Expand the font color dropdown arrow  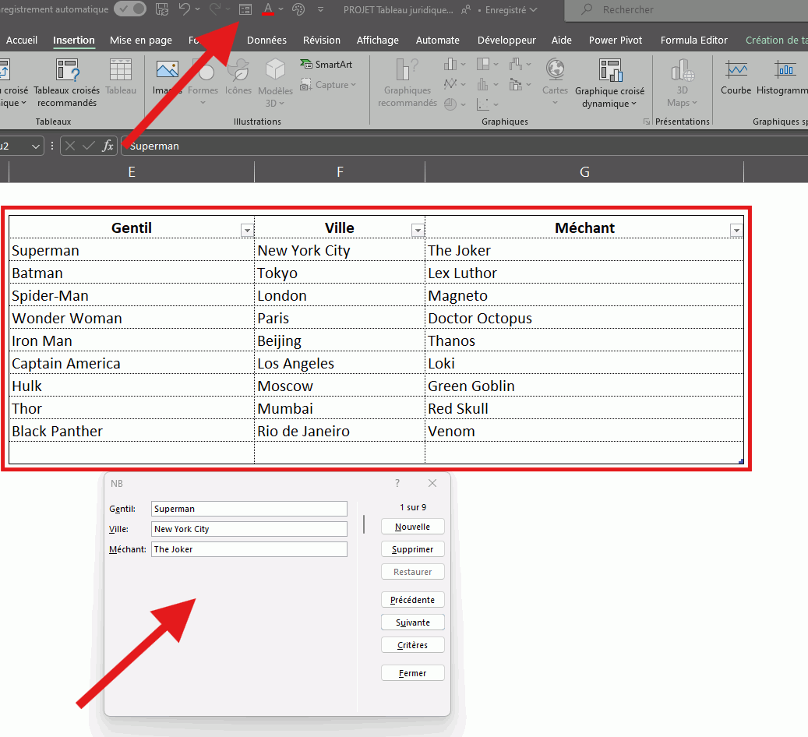click(x=281, y=9)
